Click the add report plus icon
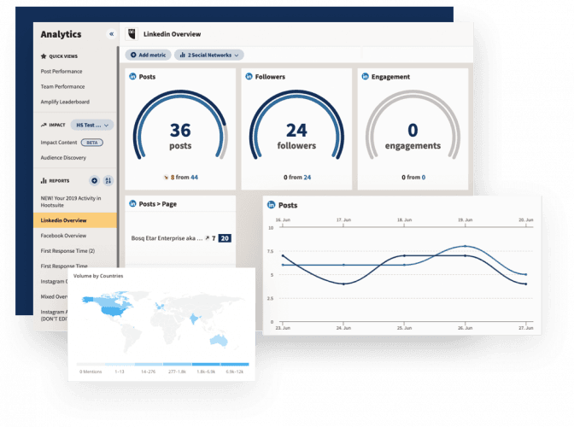Image resolution: width=574 pixels, height=427 pixels. click(95, 181)
